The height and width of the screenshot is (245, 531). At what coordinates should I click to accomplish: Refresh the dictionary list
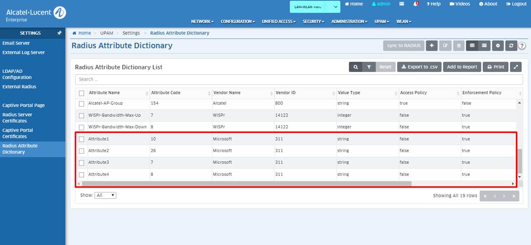click(x=511, y=46)
